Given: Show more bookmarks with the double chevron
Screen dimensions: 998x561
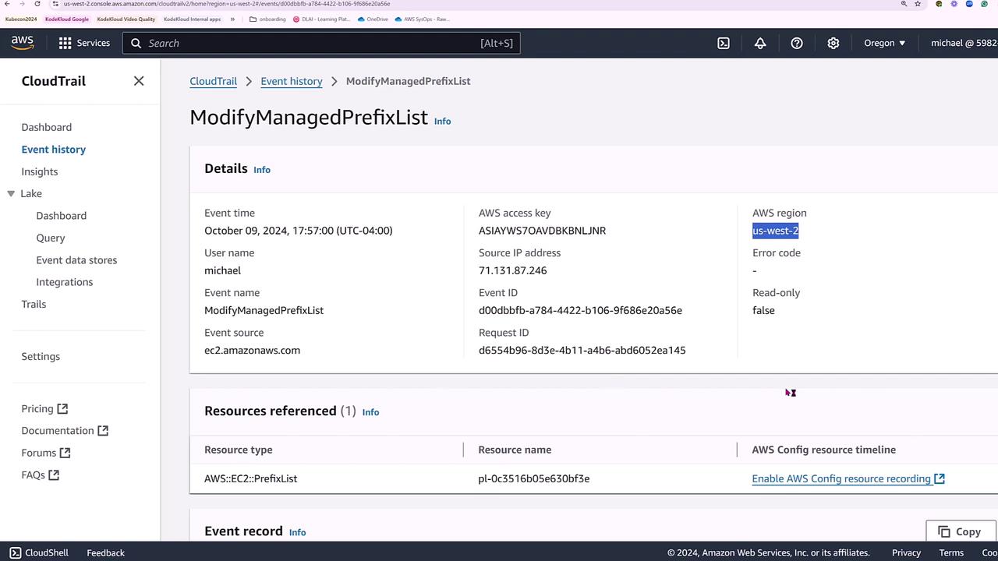Looking at the screenshot, I should point(232,19).
